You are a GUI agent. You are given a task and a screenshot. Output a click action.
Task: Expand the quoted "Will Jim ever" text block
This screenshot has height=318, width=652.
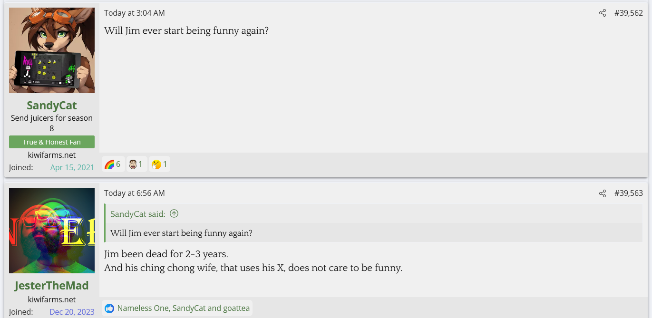point(181,233)
